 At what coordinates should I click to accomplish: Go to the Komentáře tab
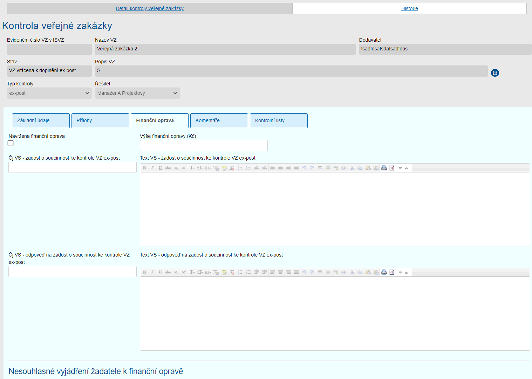click(x=219, y=120)
